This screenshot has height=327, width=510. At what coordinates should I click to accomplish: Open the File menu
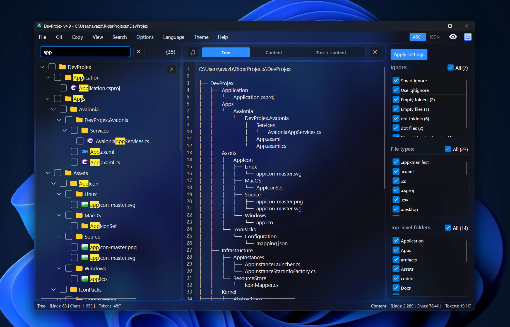(42, 37)
